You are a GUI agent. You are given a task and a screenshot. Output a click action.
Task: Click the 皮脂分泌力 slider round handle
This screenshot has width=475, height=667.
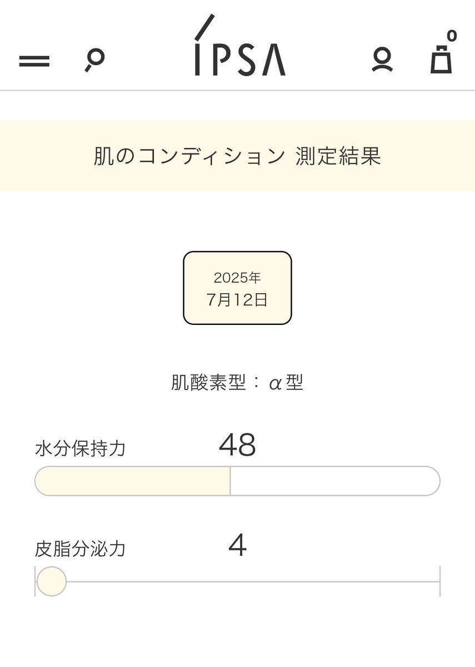point(52,581)
